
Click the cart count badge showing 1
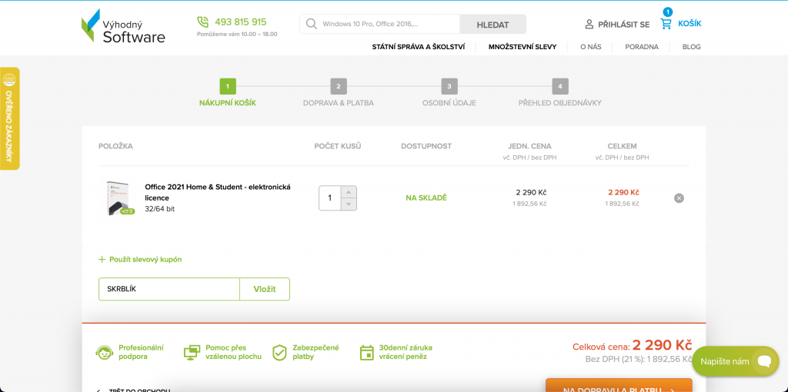click(x=667, y=12)
